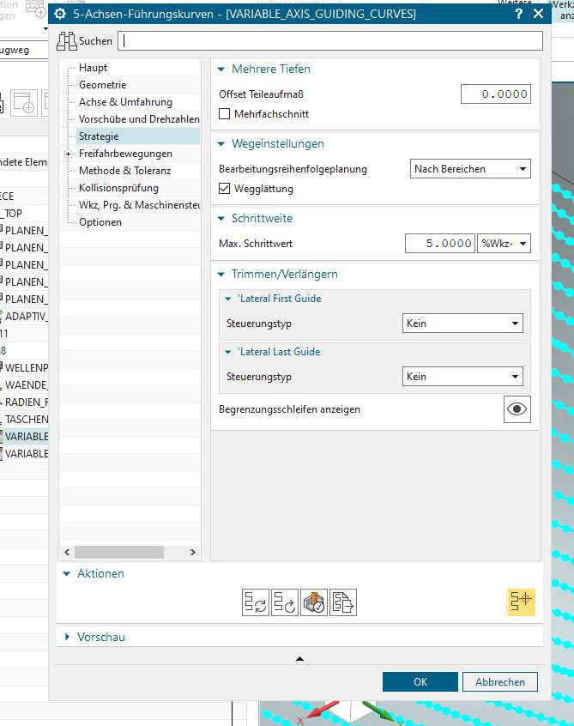
Task: Click the Replay toolpath icon in Aktionen
Action: click(x=285, y=602)
